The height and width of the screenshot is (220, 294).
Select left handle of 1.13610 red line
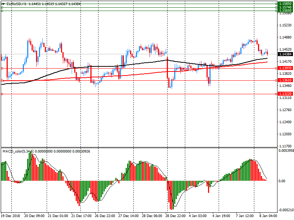point(2,80)
